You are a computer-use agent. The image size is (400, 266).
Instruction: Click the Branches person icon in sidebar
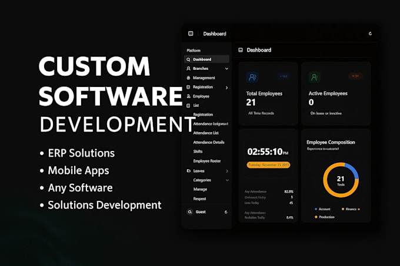click(188, 69)
